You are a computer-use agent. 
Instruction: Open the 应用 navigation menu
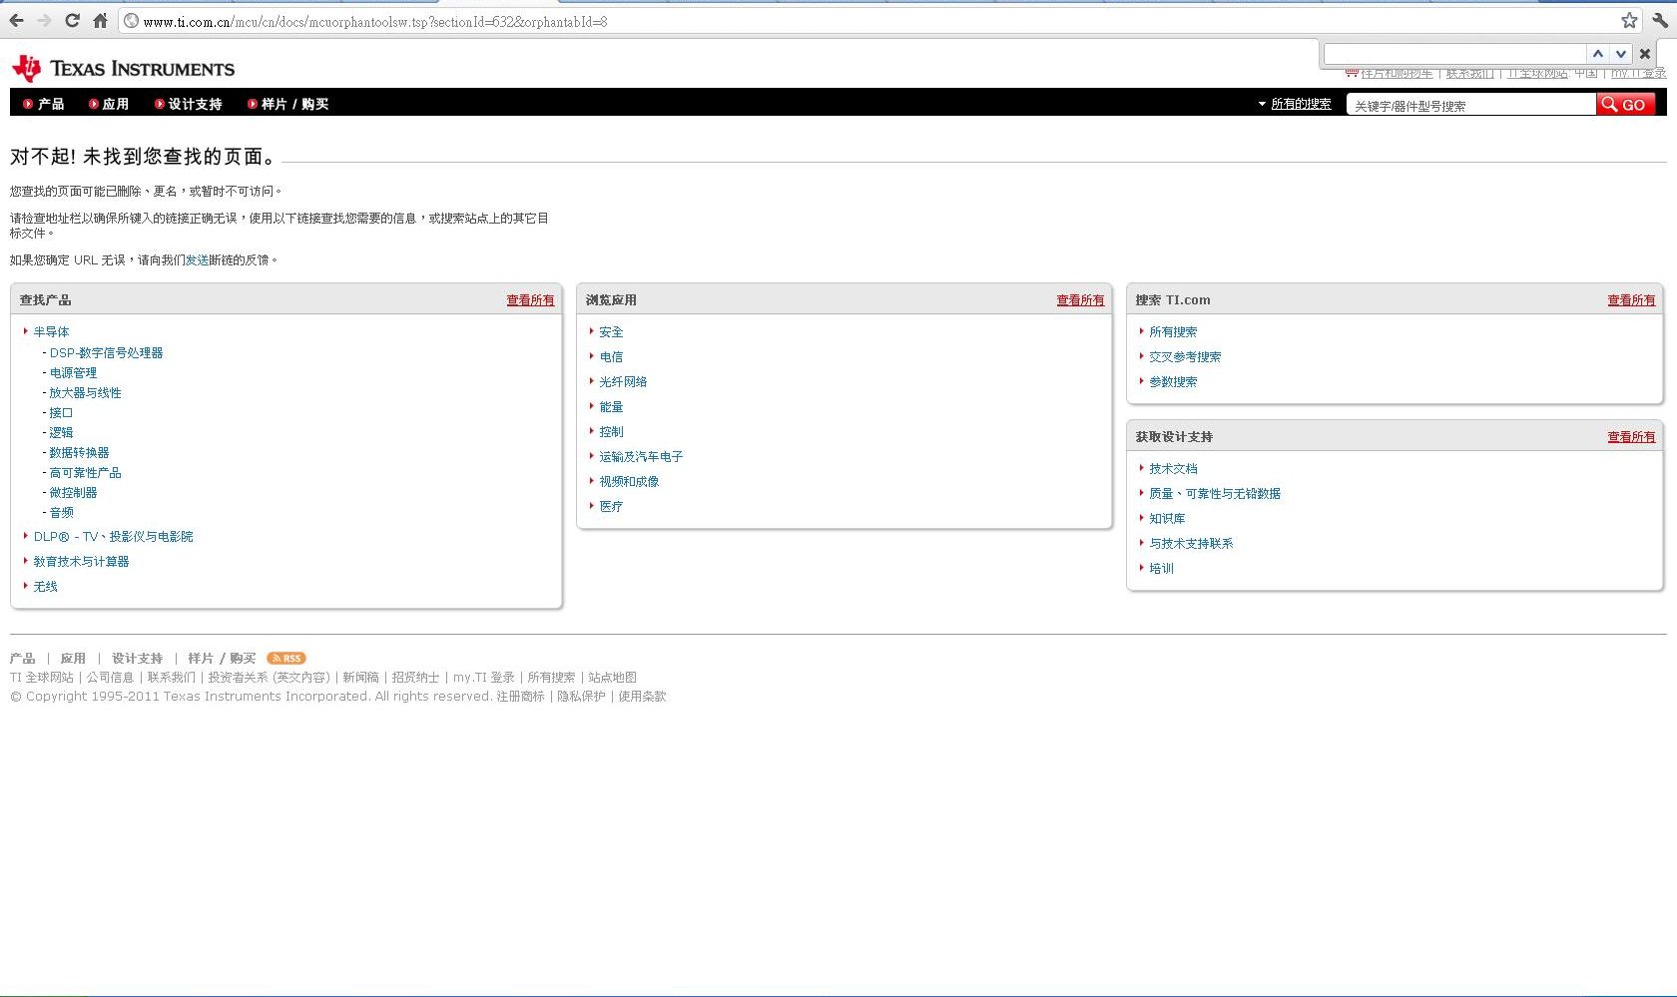tap(109, 104)
